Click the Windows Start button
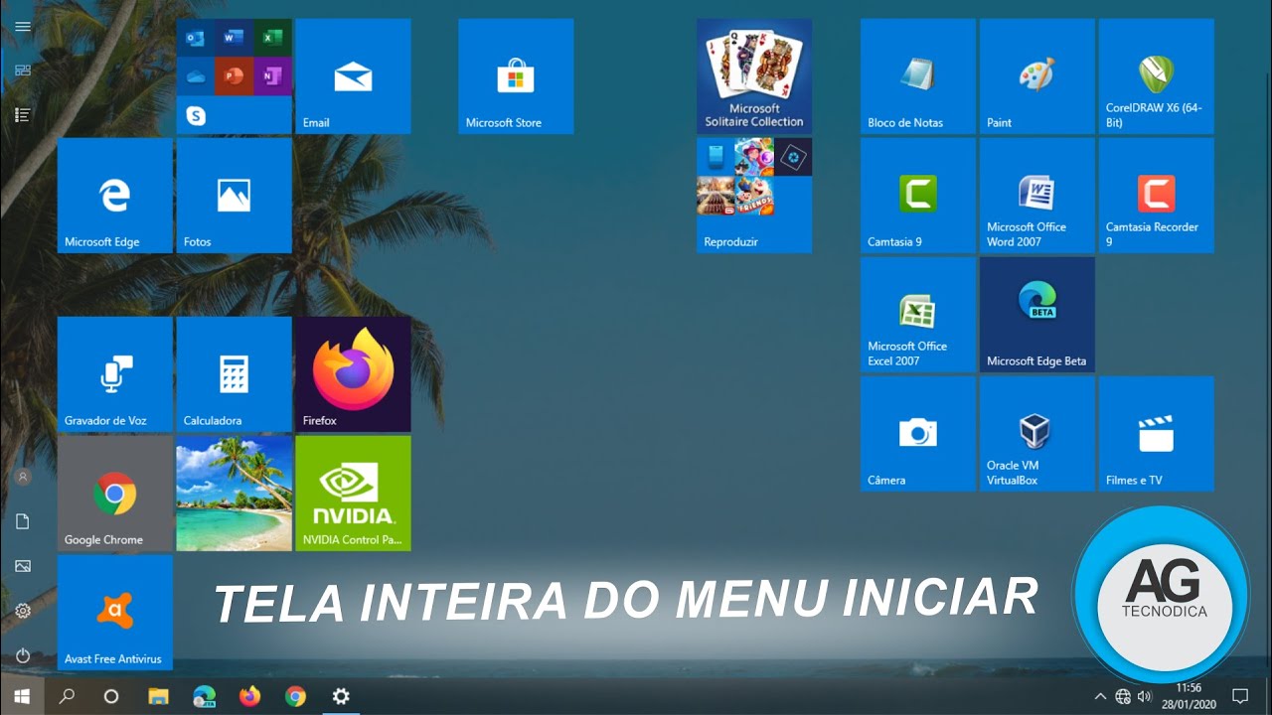Screen dimensions: 1272x715 pos(22,696)
